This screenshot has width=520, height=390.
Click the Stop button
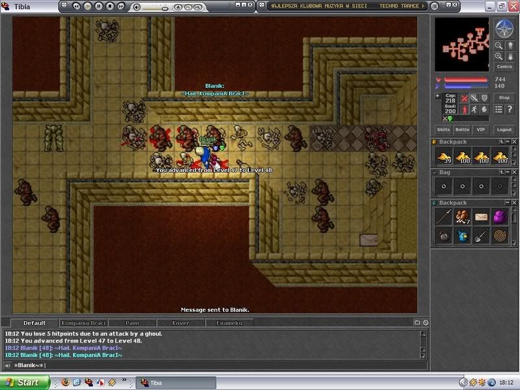point(504,97)
